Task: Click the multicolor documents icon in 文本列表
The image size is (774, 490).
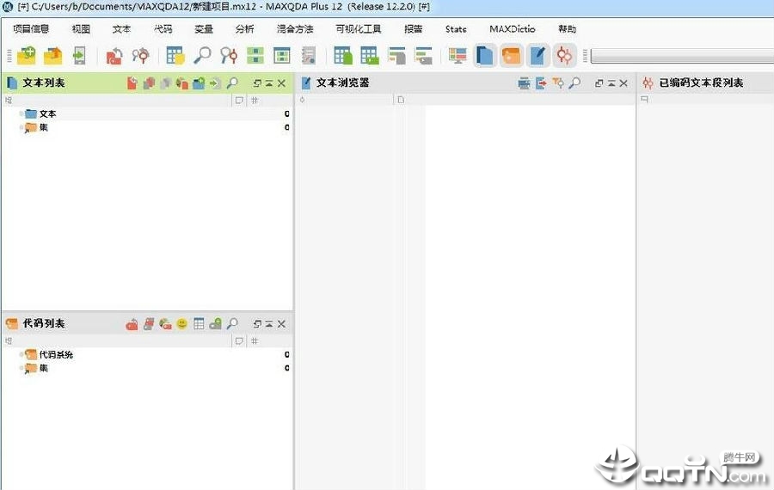Action: (x=182, y=83)
